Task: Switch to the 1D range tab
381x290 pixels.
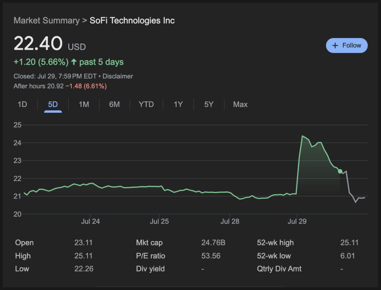Action: 22,104
